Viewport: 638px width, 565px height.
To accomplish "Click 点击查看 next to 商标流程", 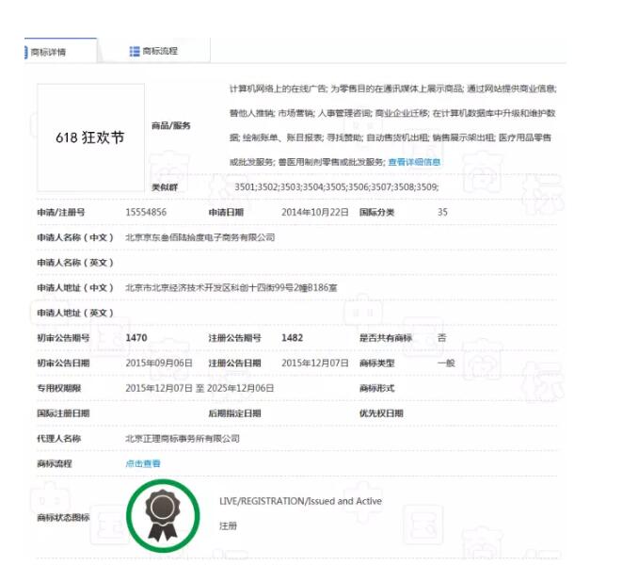I will pyautogui.click(x=143, y=463).
